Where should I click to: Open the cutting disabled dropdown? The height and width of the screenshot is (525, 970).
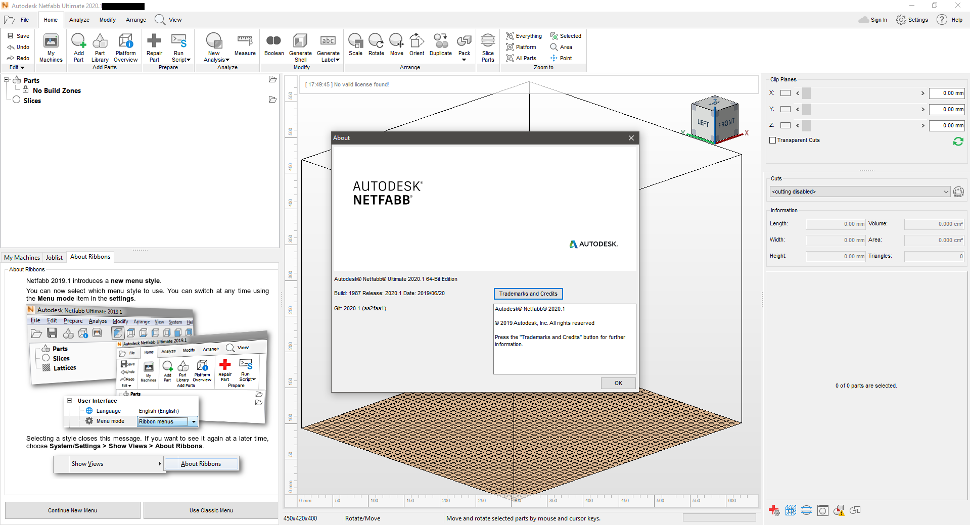pos(860,192)
